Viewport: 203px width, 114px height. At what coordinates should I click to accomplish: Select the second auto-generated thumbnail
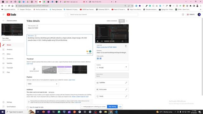point(64,70)
